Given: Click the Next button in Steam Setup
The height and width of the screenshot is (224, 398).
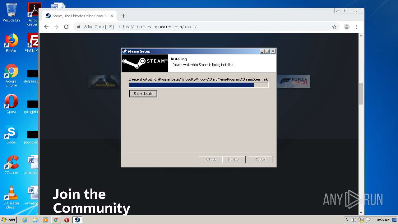Looking at the screenshot, I should click(x=234, y=160).
